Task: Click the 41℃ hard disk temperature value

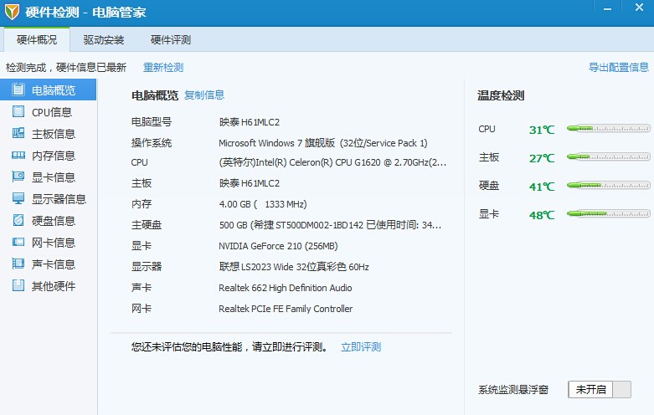Action: (542, 187)
